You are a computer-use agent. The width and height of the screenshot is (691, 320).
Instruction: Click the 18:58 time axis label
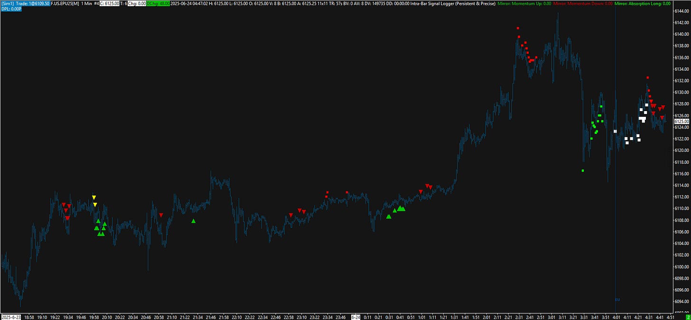pyautogui.click(x=29, y=317)
